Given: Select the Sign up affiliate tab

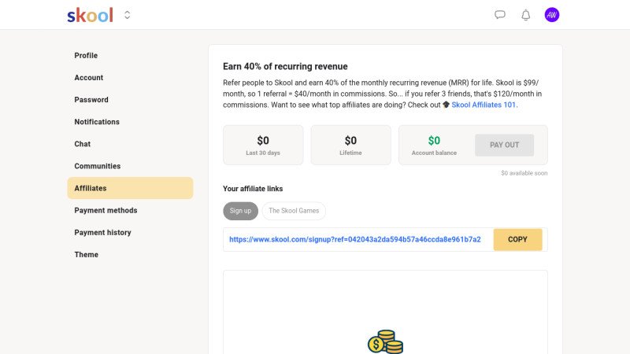Looking at the screenshot, I should 240,211.
